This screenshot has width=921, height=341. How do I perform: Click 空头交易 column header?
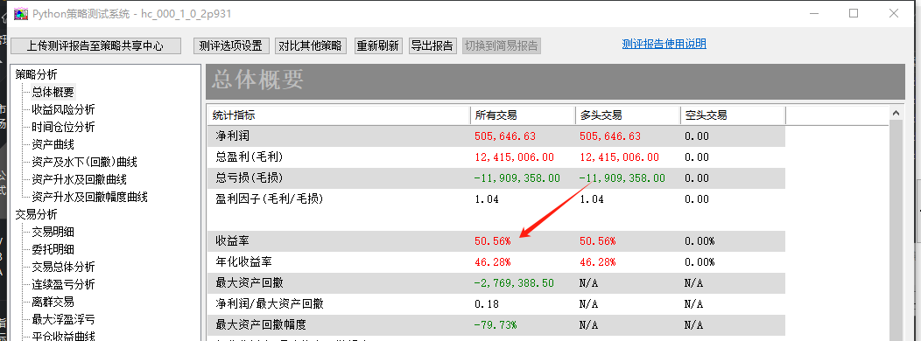pyautogui.click(x=733, y=115)
